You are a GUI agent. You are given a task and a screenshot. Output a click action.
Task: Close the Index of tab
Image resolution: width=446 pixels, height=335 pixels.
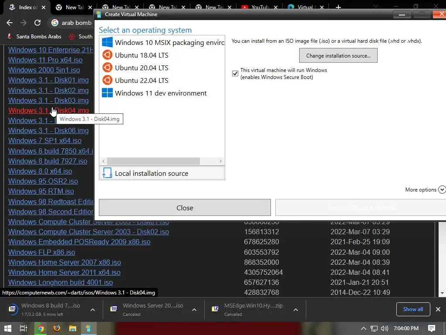pyautogui.click(x=44, y=7)
